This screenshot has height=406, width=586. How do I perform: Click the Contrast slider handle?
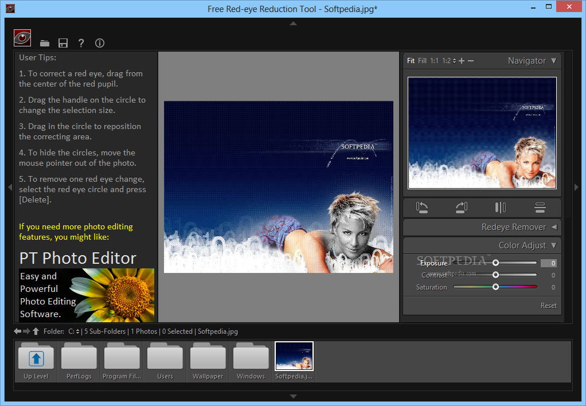click(495, 275)
